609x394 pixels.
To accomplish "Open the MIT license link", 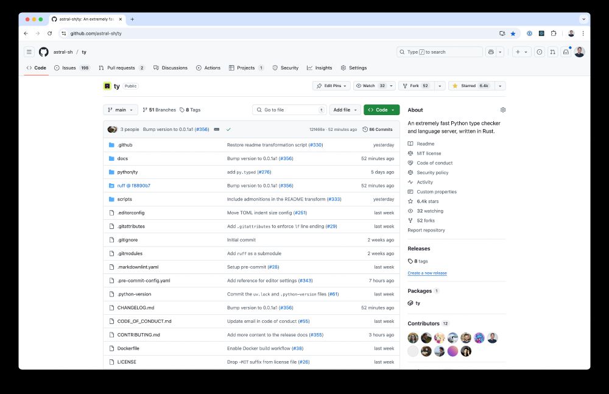I will [424, 153].
